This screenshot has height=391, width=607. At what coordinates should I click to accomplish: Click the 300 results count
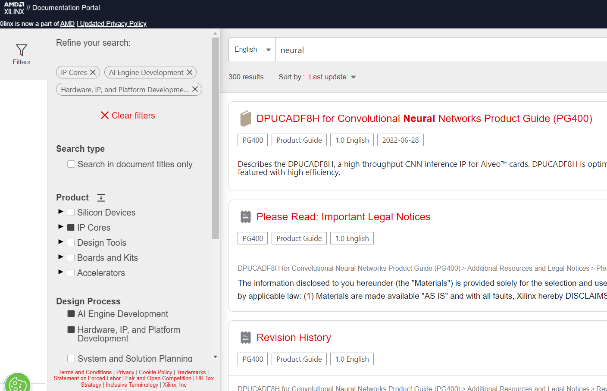pos(246,77)
